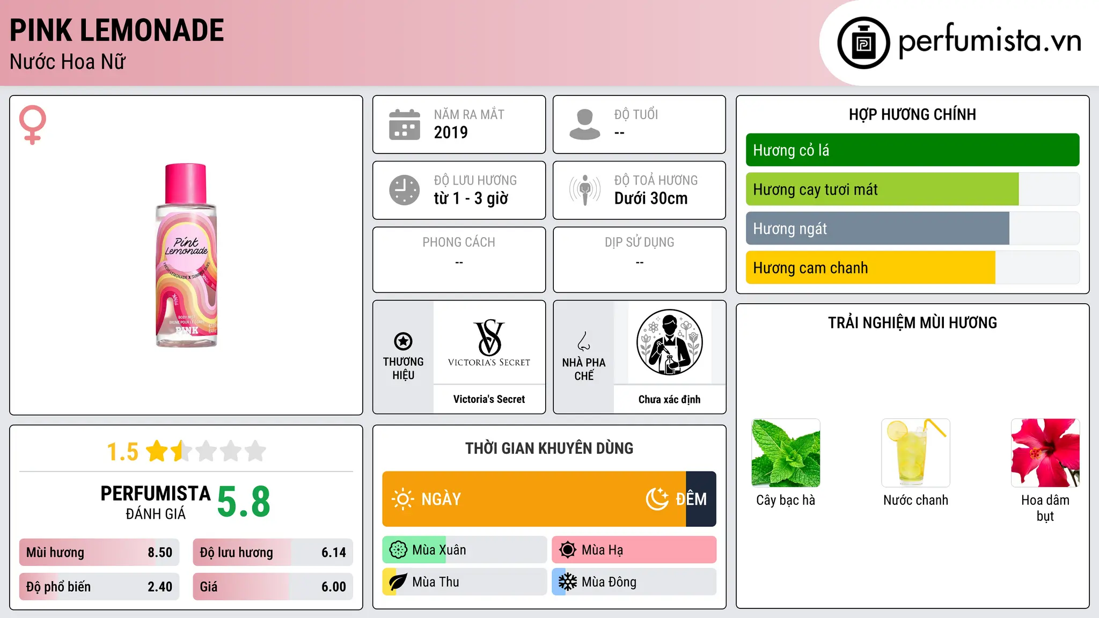Click the star badge icon above Thương hiệu

pyautogui.click(x=403, y=341)
